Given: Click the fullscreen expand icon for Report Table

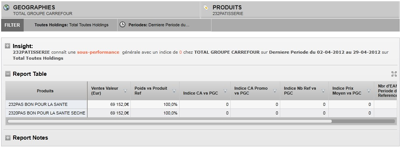Looking at the screenshot, I should pos(394,74).
